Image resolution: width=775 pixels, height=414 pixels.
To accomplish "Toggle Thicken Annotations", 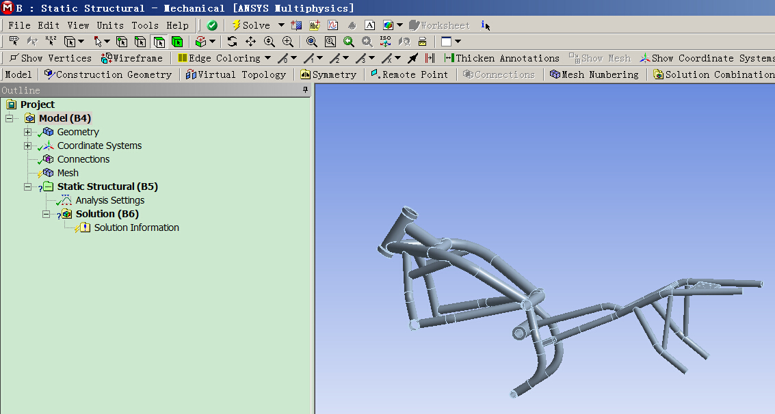I will coord(501,58).
